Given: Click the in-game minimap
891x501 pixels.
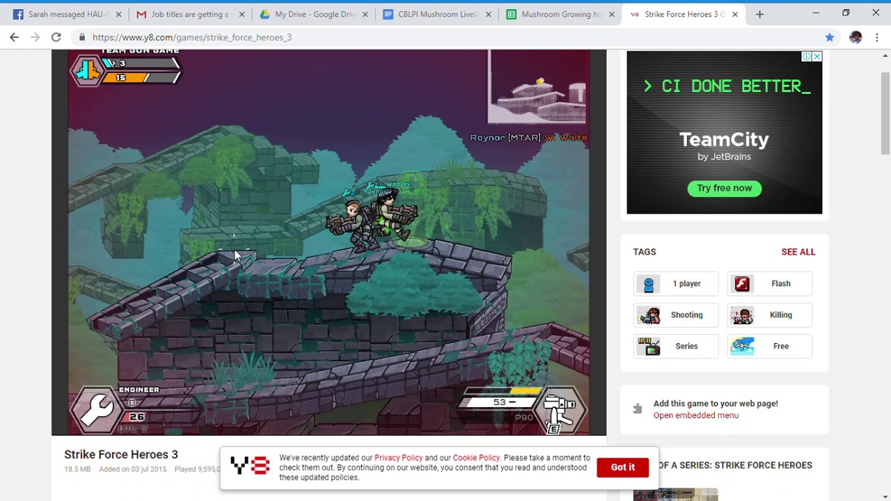Looking at the screenshot, I should [x=537, y=87].
